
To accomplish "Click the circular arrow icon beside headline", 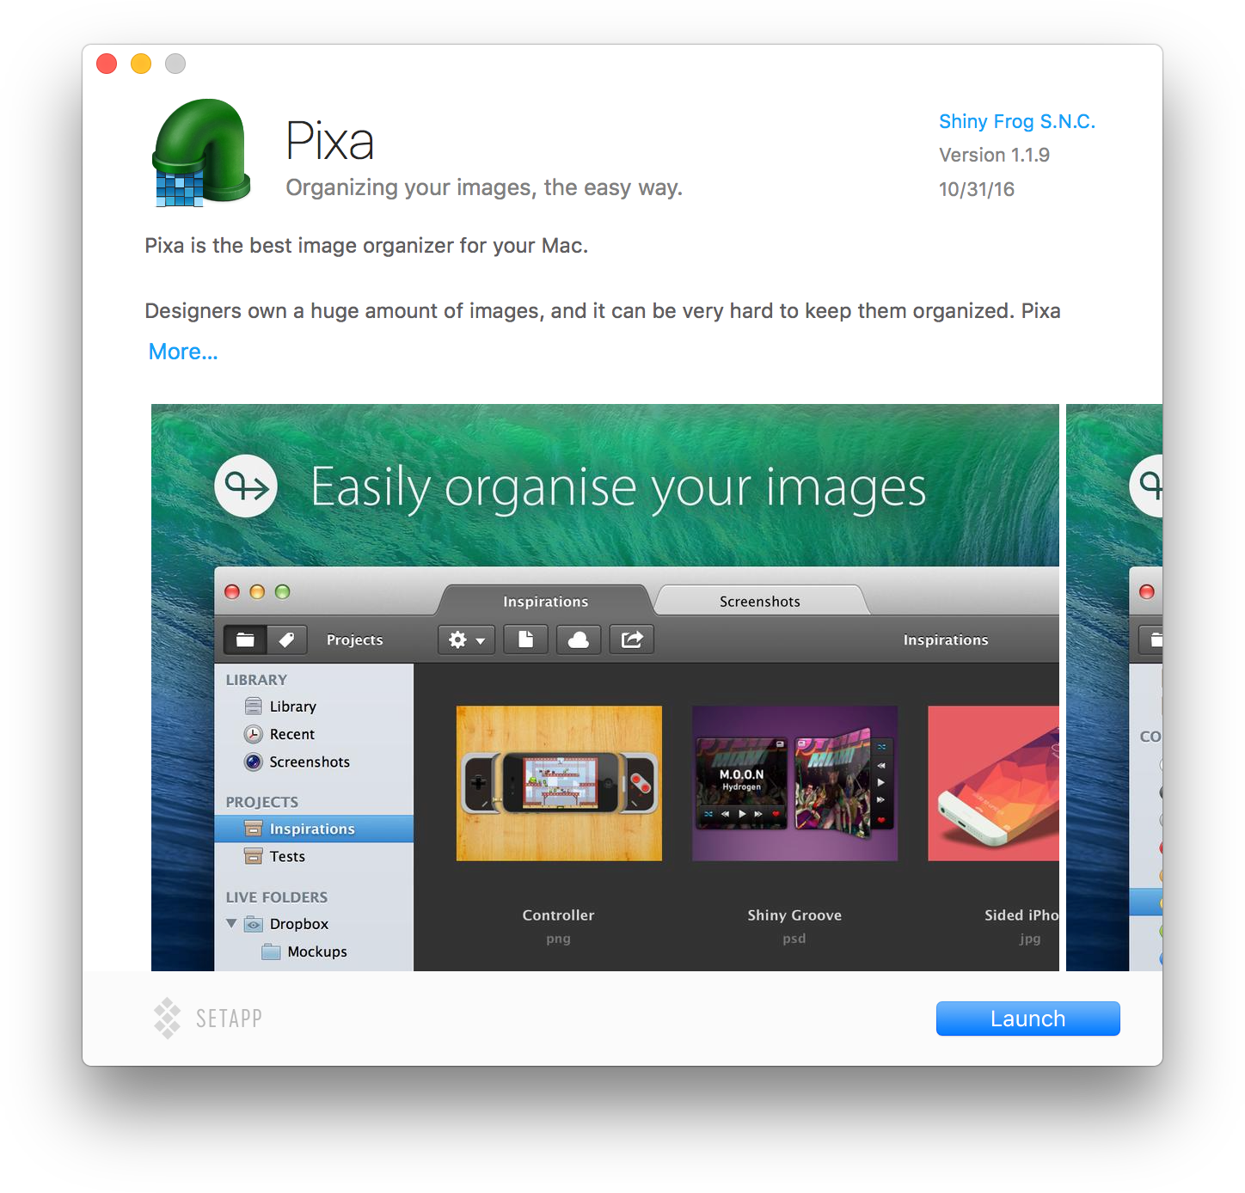I will tap(246, 486).
